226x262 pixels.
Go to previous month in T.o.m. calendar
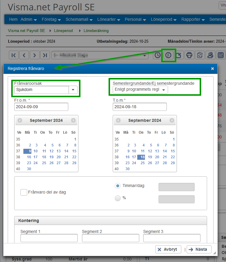click(118, 120)
